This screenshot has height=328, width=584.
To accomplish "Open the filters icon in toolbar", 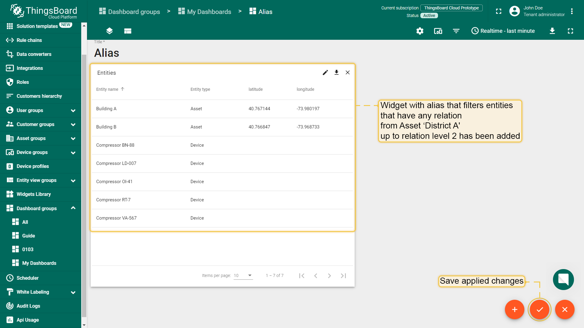I will point(456,31).
